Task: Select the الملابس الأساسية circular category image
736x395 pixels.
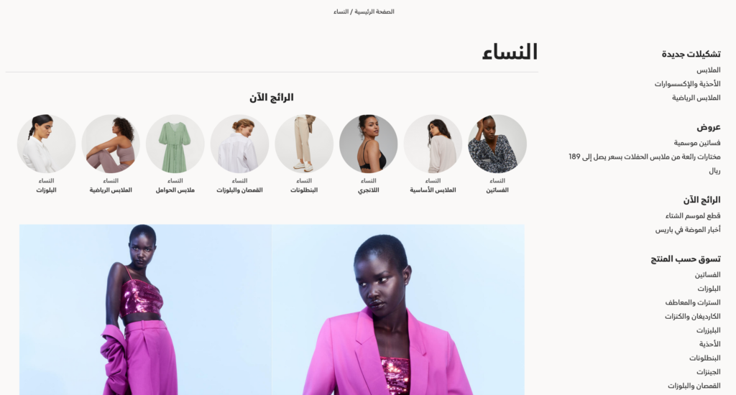Action: (x=433, y=144)
